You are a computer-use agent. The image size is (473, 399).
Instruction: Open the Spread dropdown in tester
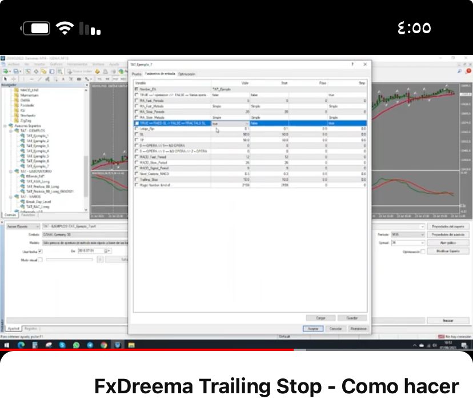pyautogui.click(x=408, y=243)
